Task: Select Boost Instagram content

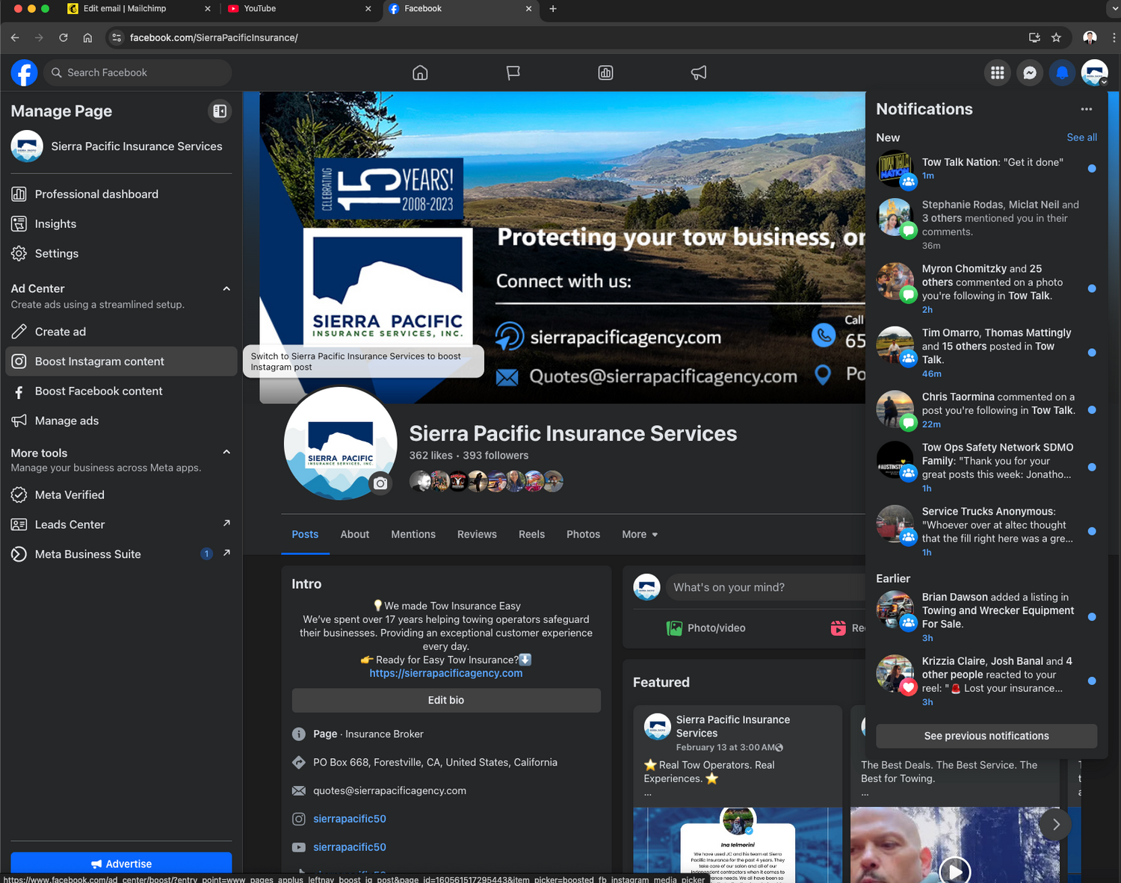Action: tap(121, 362)
